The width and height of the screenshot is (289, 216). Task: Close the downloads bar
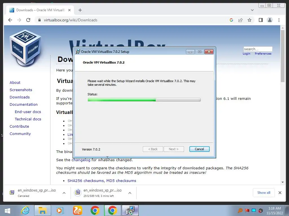[280, 193]
